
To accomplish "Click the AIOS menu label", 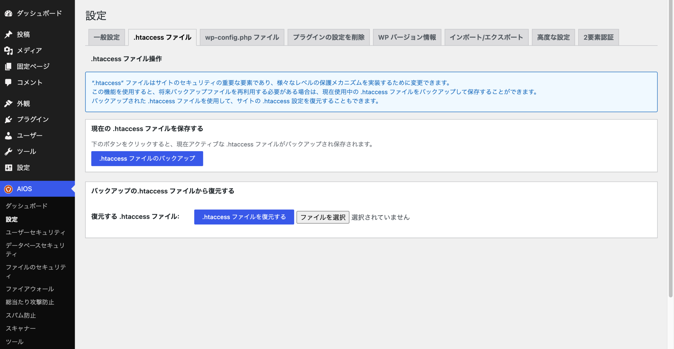I will 24,189.
